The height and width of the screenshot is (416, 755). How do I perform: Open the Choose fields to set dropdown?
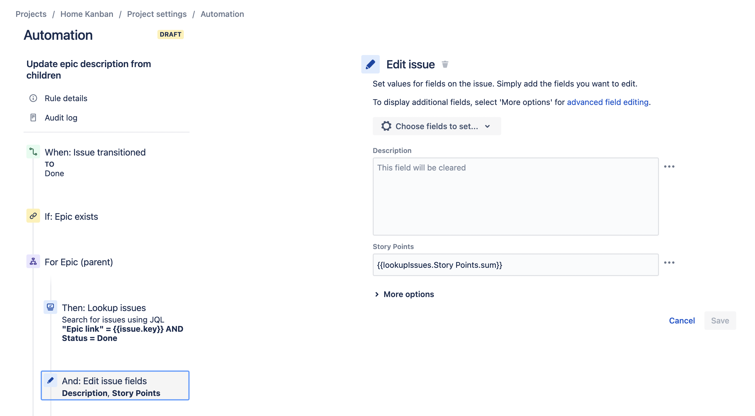437,126
